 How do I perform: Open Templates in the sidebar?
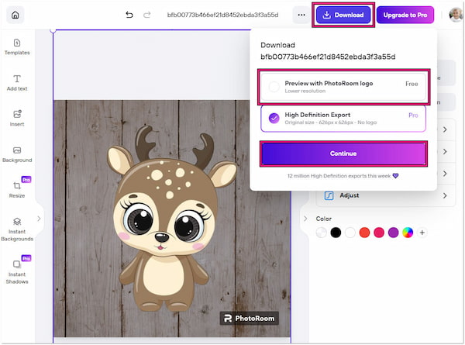(x=17, y=47)
